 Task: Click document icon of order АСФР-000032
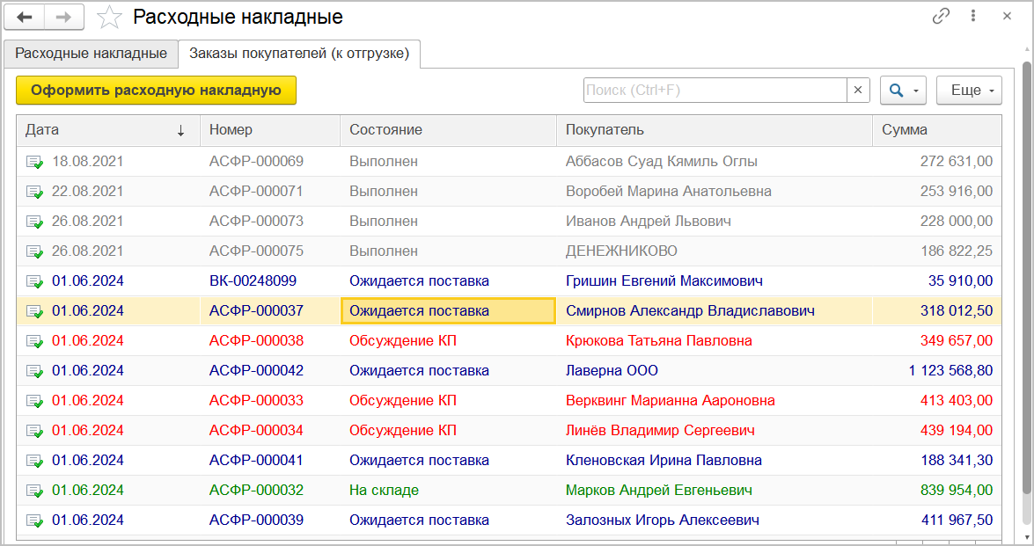click(34, 491)
